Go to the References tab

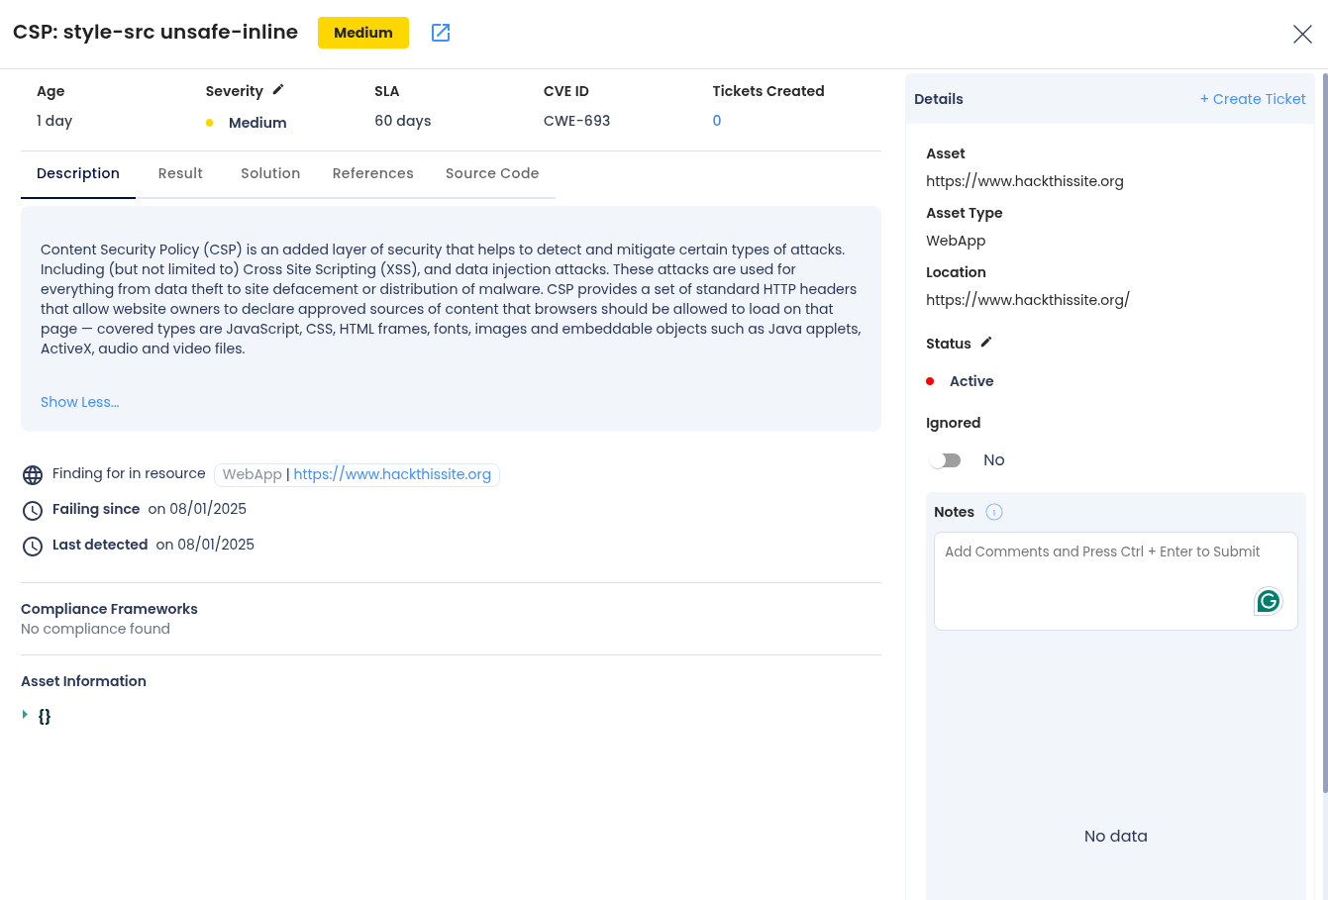[x=373, y=173]
